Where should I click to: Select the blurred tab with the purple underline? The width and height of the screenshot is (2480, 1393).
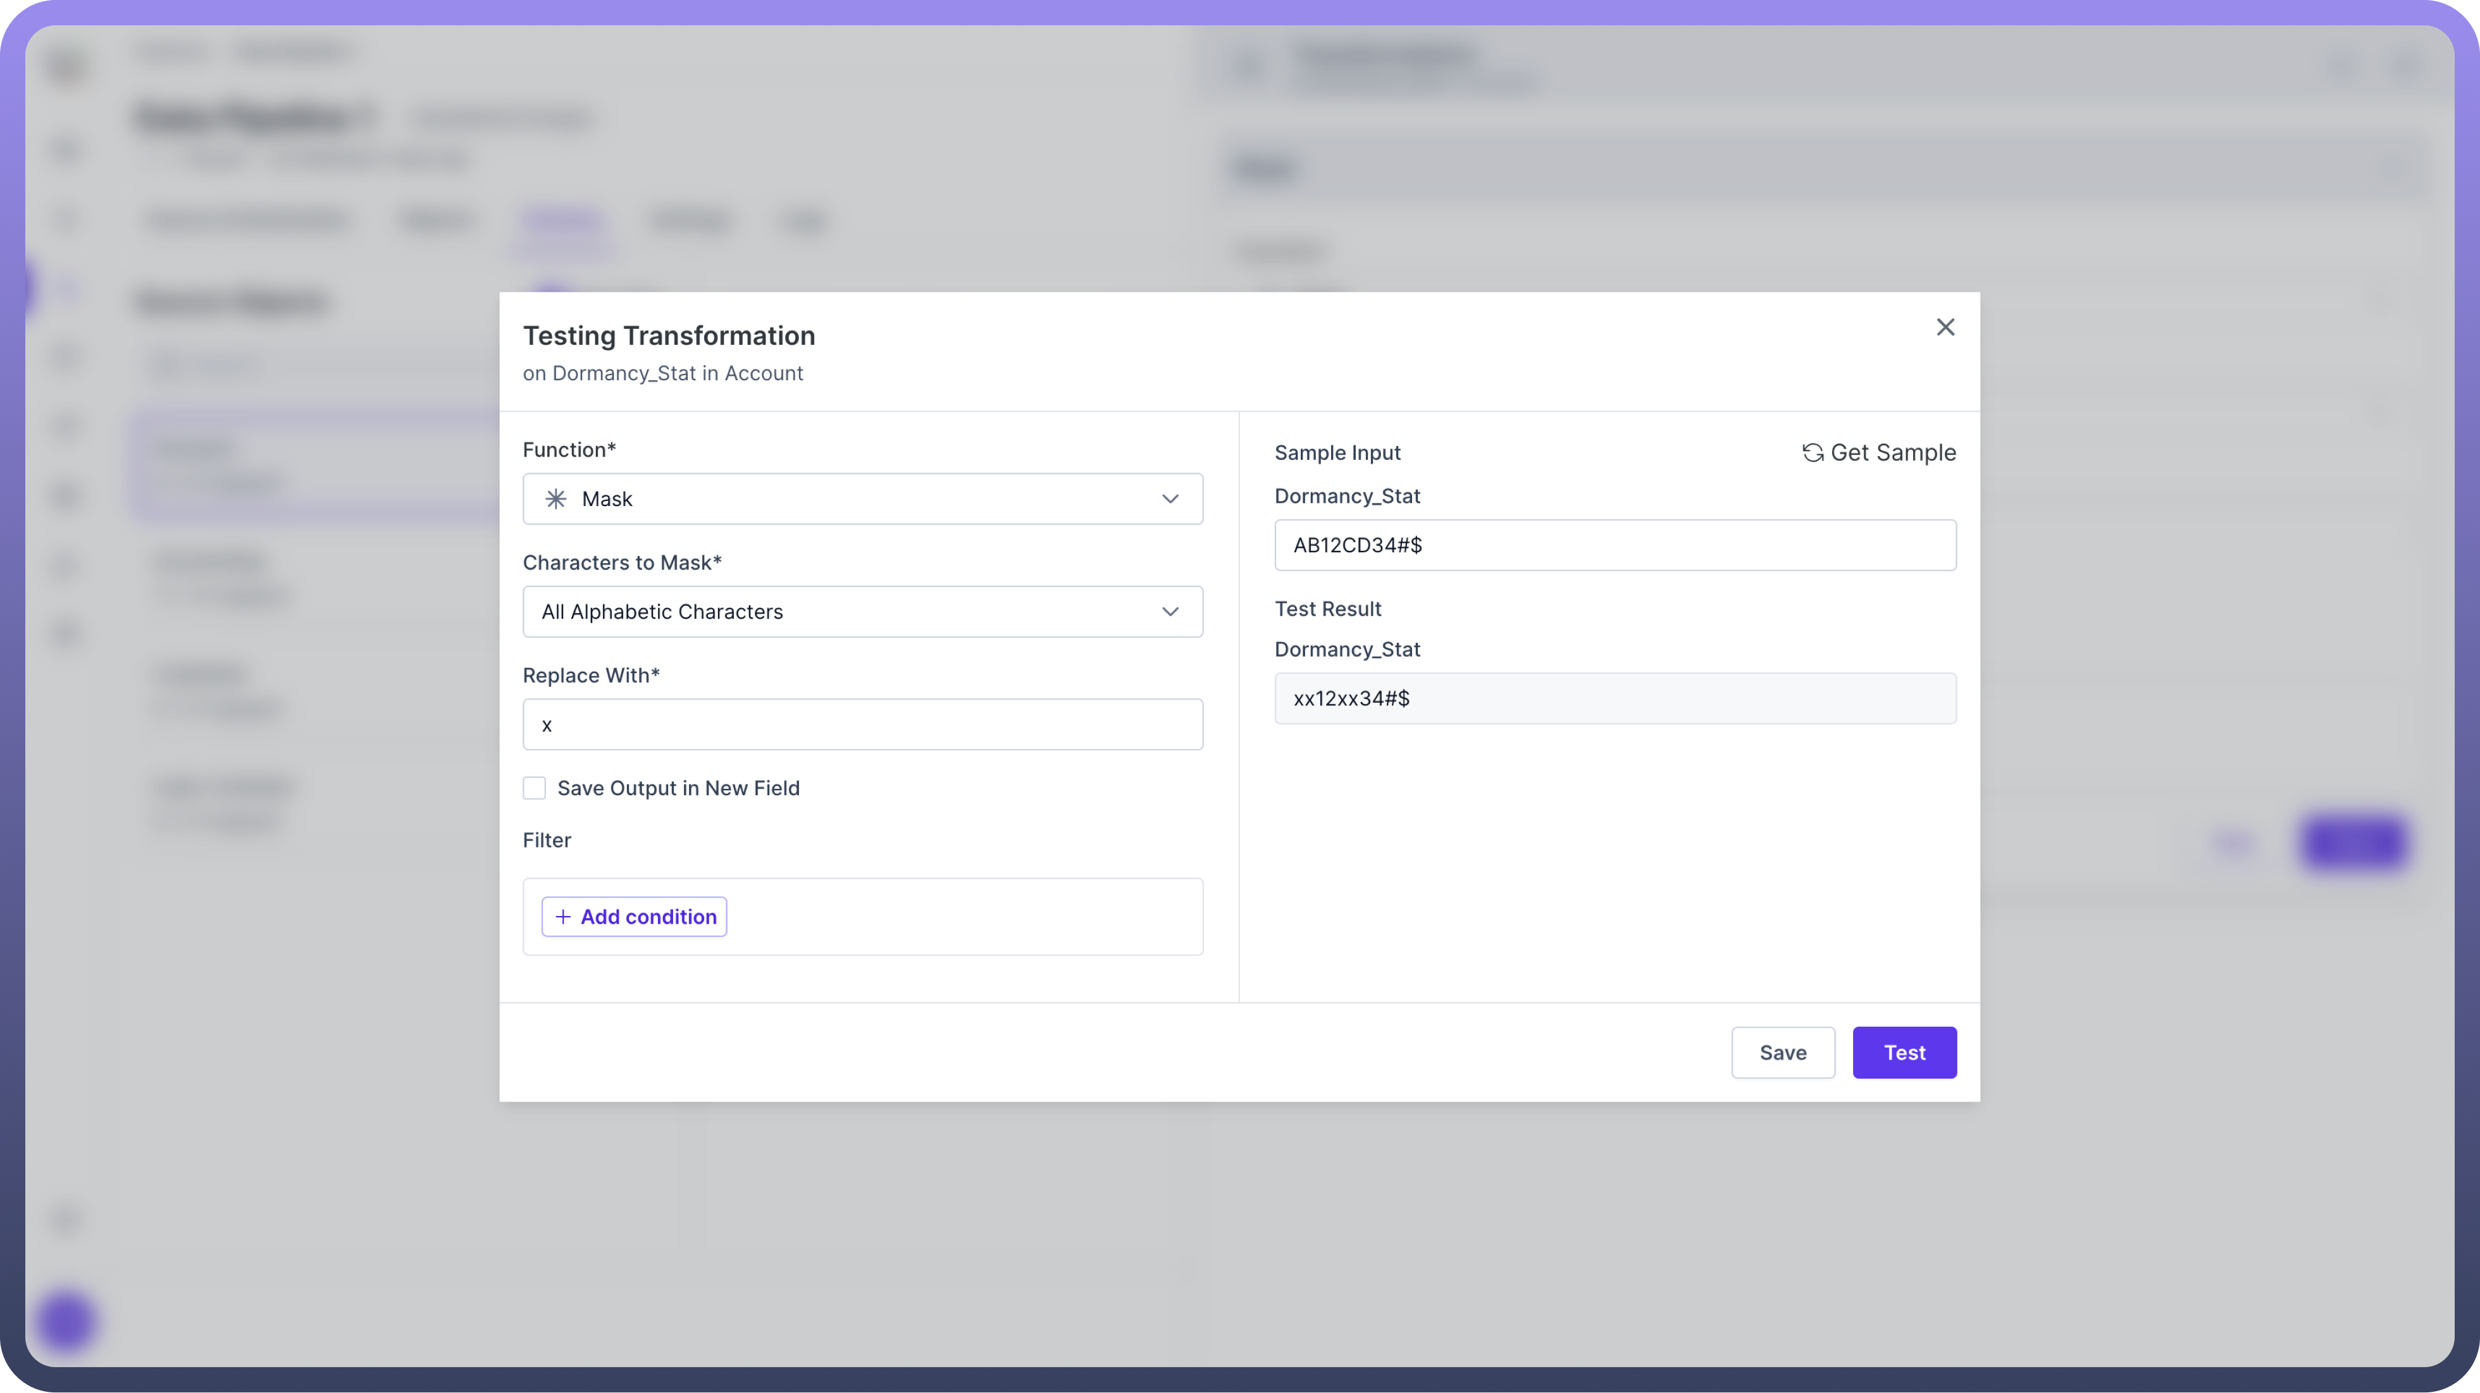(562, 221)
